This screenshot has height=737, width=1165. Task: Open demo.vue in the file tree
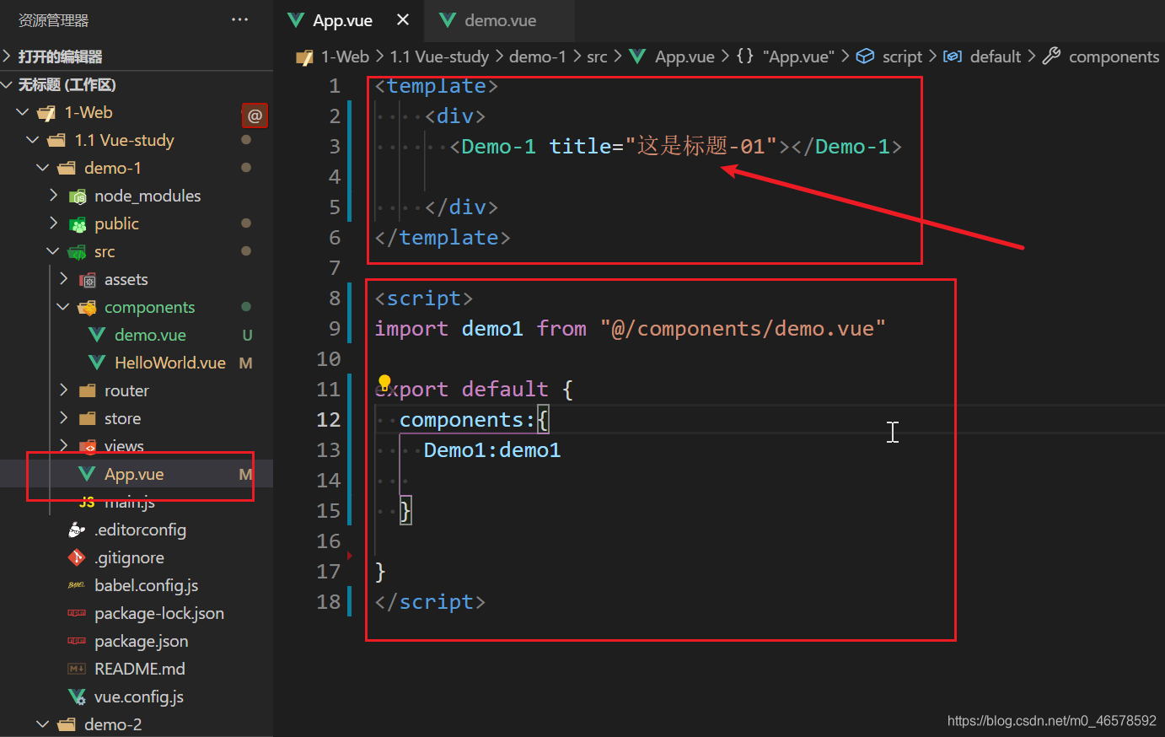150,335
